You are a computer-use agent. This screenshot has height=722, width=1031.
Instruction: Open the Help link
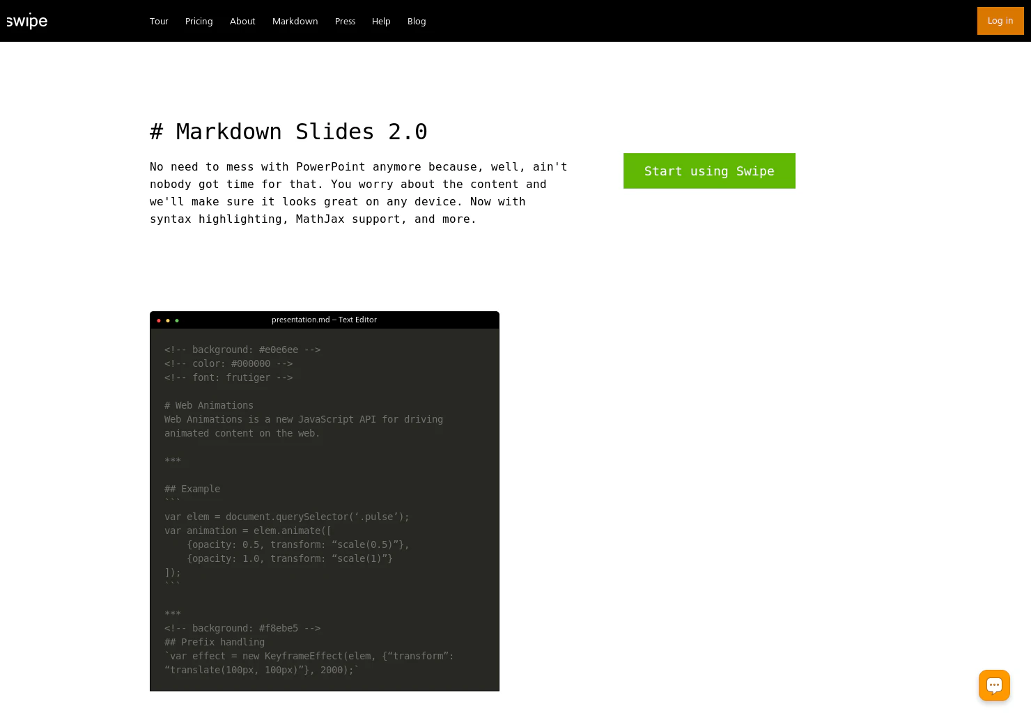tap(381, 21)
